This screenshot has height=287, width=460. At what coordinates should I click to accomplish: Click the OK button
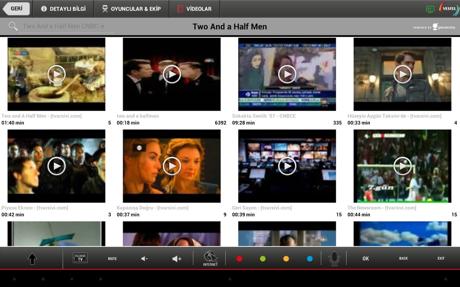pos(366,259)
